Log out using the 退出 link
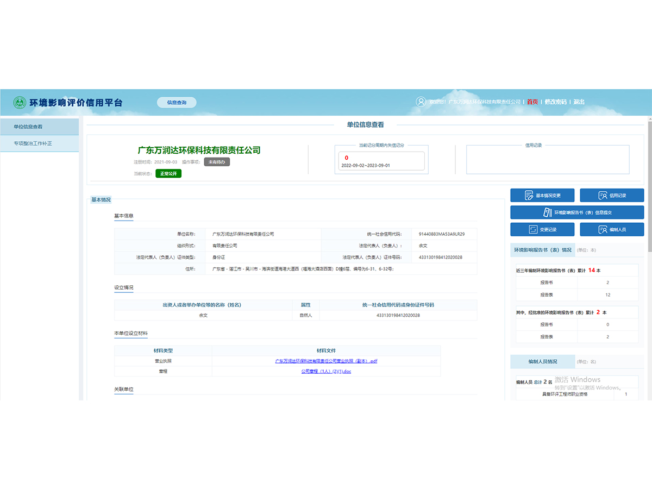Viewport: 652px width, 489px height. tap(579, 102)
